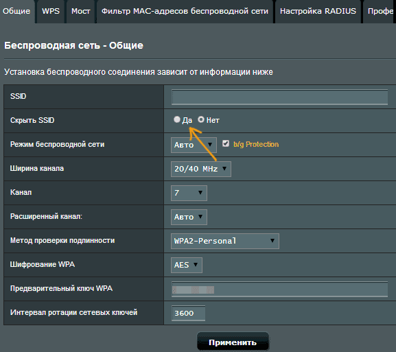396x352 pixels.
Task: Select the Да radio for Скрыть SSID
Action: click(177, 119)
